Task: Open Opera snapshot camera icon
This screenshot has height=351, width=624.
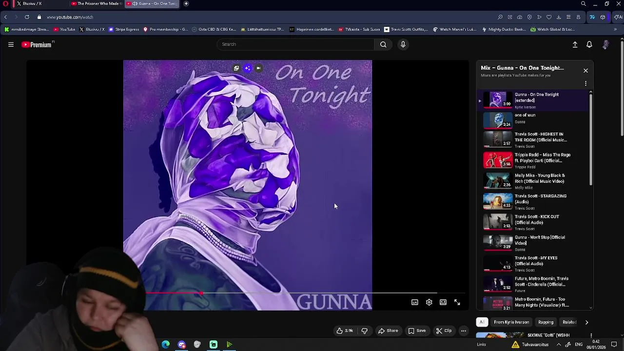Action: pos(520,17)
